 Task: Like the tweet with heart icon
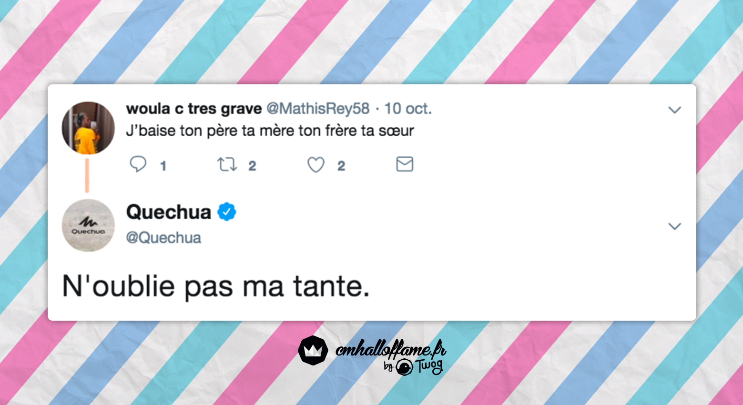tap(316, 165)
